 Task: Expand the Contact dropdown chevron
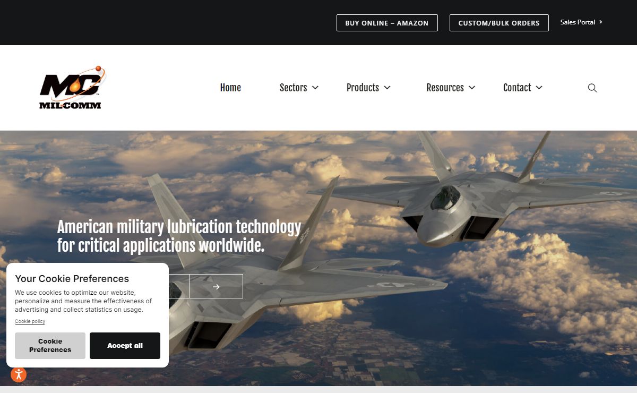click(x=539, y=88)
